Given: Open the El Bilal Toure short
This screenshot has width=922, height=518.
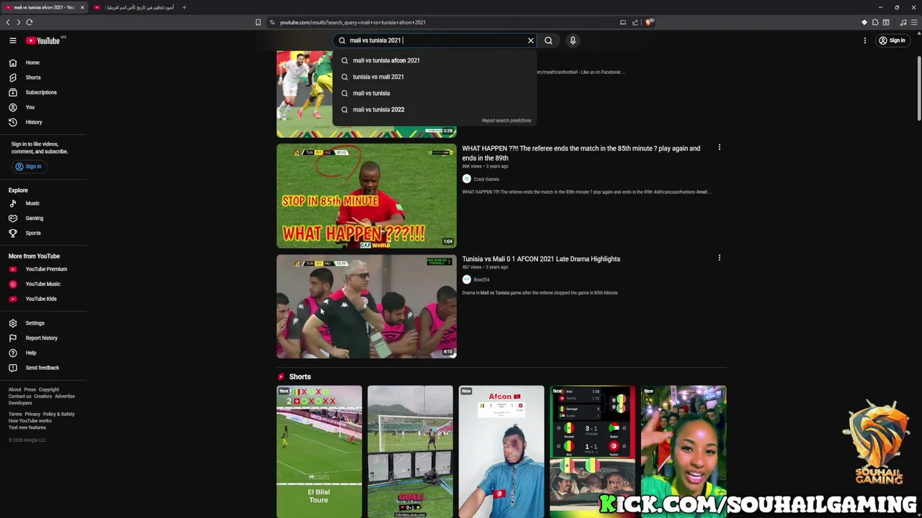Looking at the screenshot, I should pyautogui.click(x=319, y=452).
